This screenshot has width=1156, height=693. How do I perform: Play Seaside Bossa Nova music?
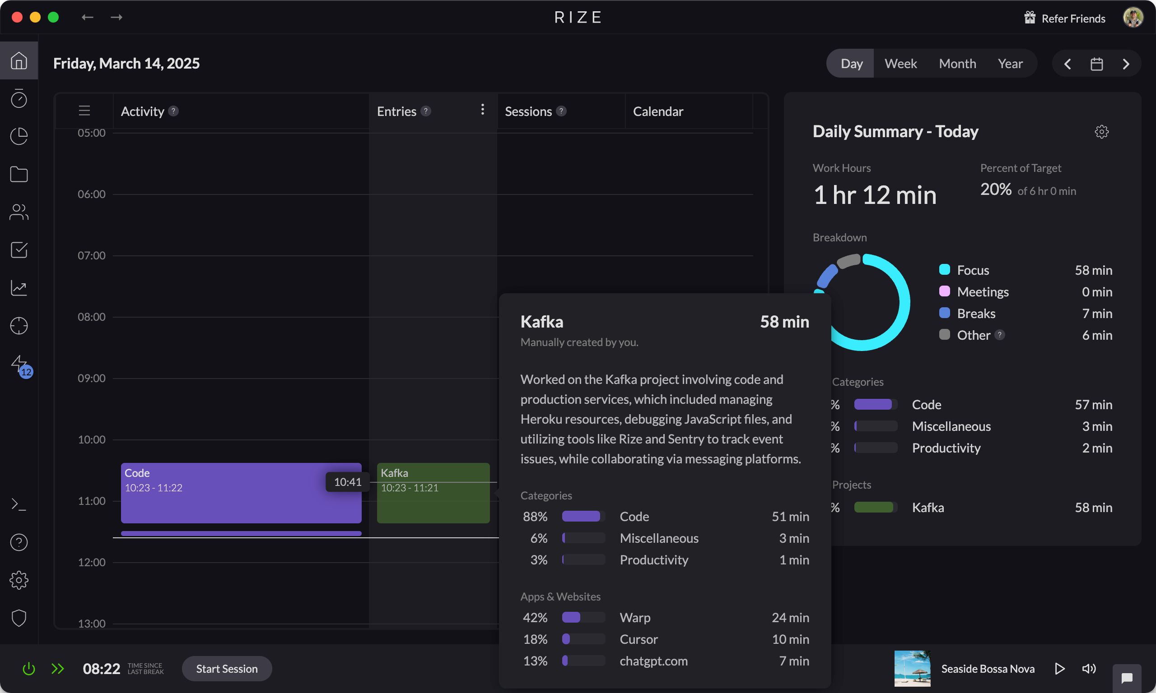(1060, 669)
